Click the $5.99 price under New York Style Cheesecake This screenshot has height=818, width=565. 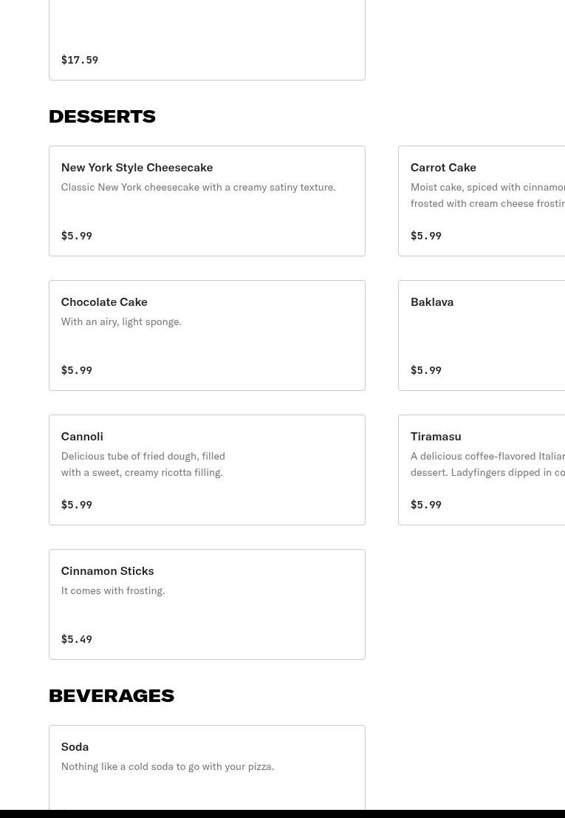point(77,236)
